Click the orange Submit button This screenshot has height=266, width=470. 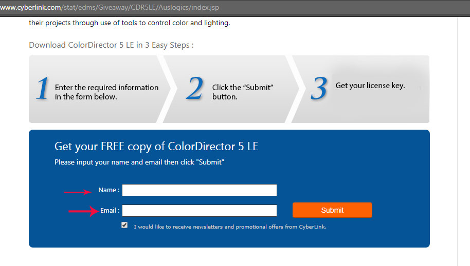point(332,210)
